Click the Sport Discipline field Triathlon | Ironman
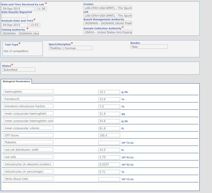This screenshot has height=193, width=212. click(x=71, y=48)
